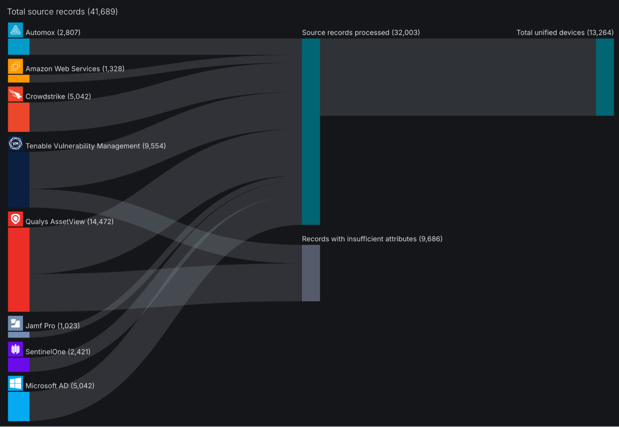
Task: Select the flow from processed to unified devices
Action: [458, 77]
